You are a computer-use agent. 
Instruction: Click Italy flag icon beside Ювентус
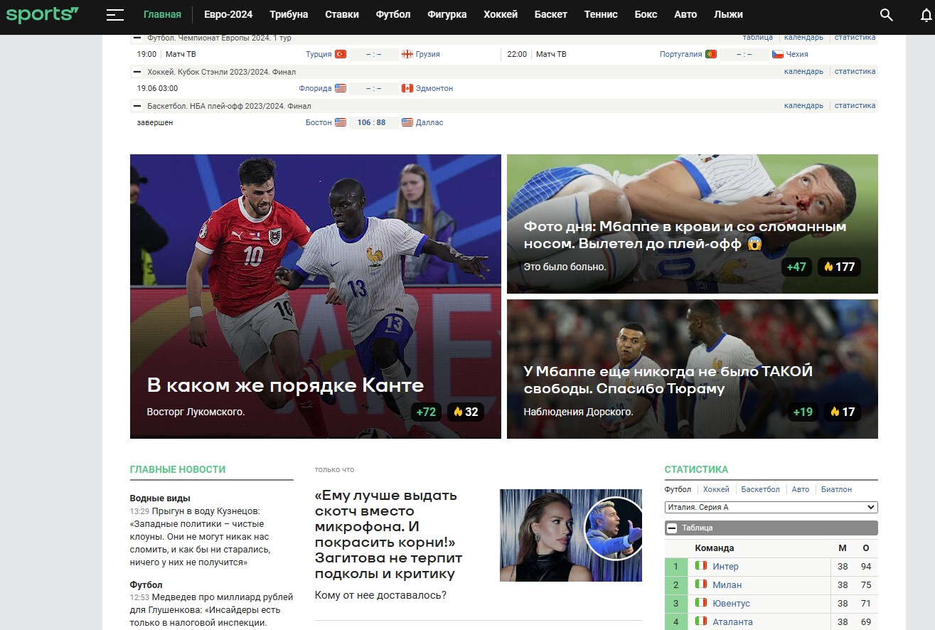(701, 603)
